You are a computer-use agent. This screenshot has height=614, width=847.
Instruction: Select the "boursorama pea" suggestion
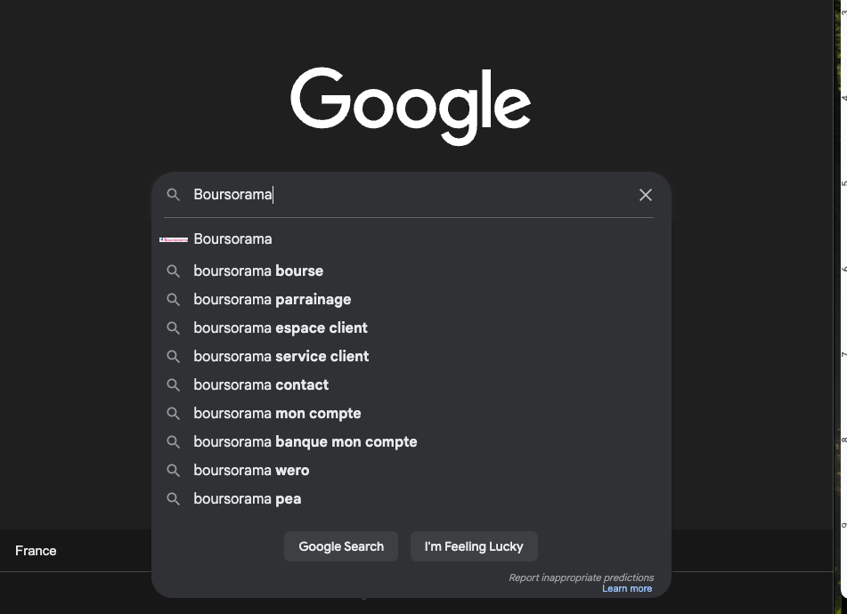pyautogui.click(x=248, y=499)
